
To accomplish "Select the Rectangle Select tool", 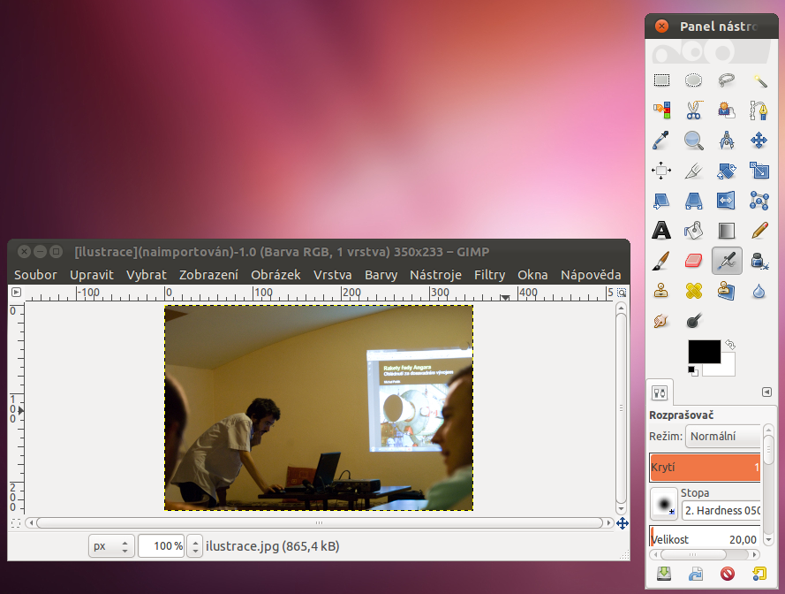I will (x=661, y=80).
